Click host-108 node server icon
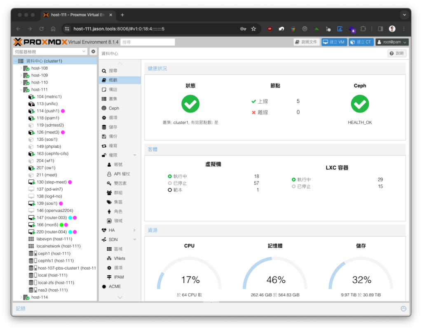 point(26,68)
